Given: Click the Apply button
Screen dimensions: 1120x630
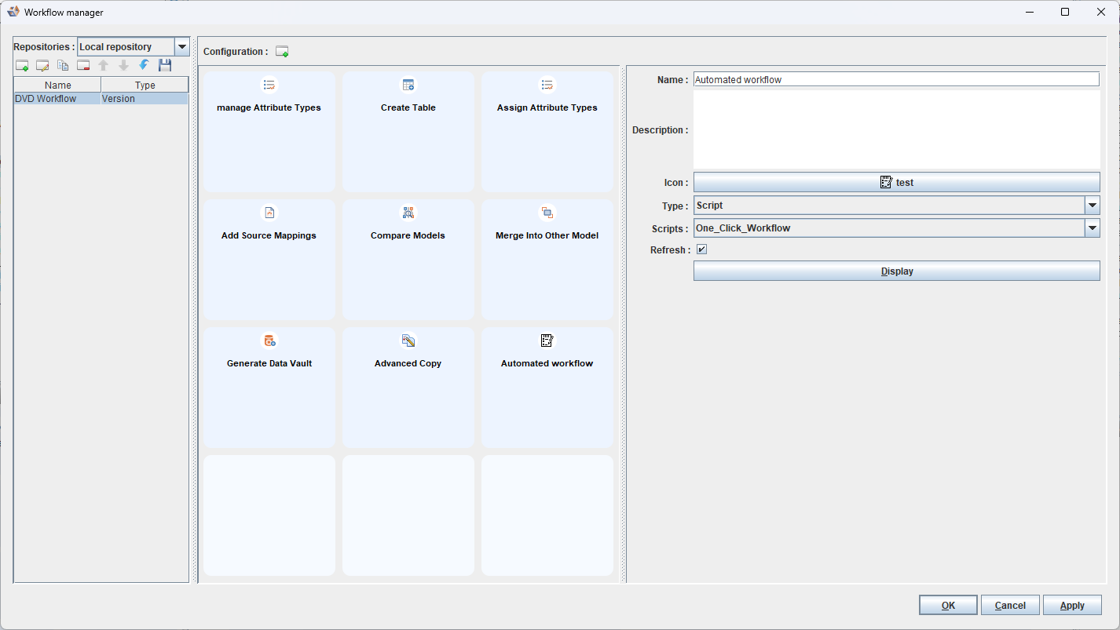Looking at the screenshot, I should coord(1072,605).
